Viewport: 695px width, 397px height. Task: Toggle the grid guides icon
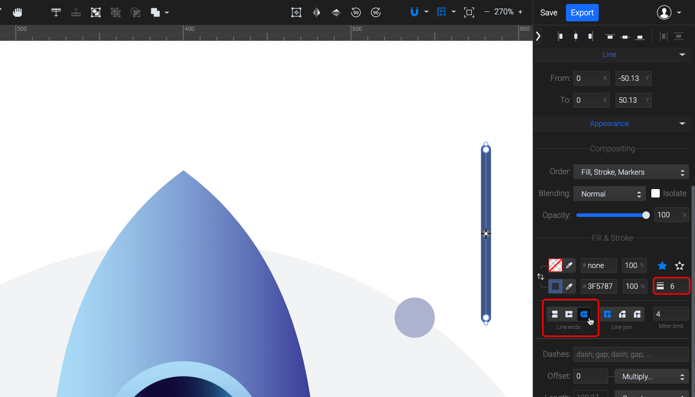442,12
